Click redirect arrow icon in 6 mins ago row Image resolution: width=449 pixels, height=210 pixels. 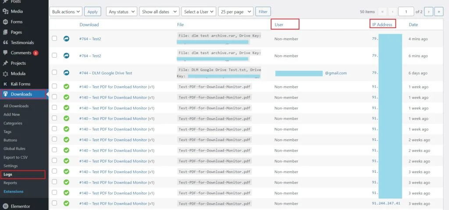[x=67, y=56]
